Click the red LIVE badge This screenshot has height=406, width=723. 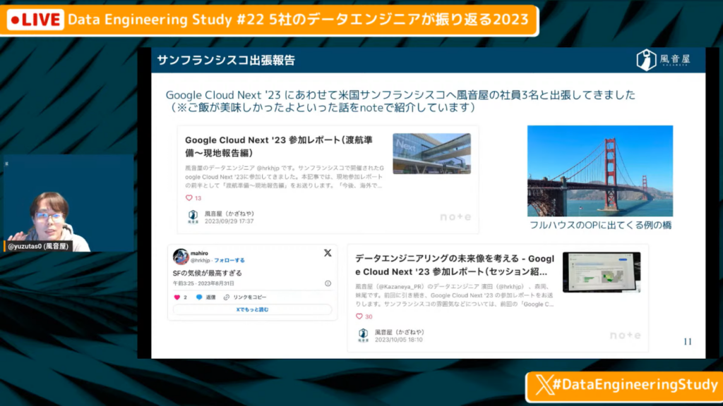pyautogui.click(x=35, y=20)
